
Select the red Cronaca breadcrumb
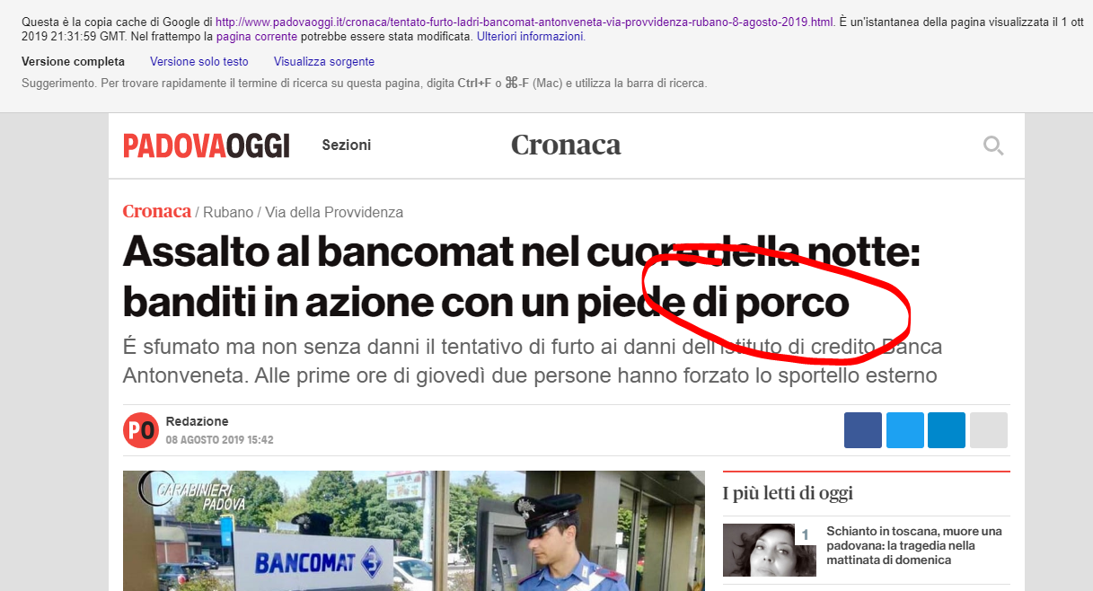click(x=157, y=212)
